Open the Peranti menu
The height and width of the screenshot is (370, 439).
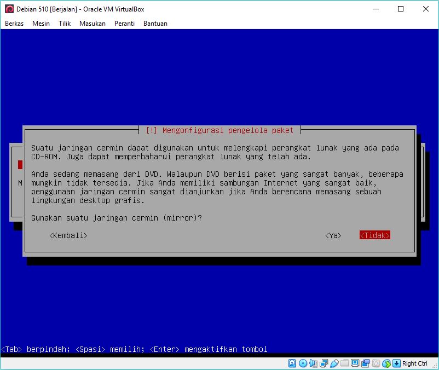point(124,24)
